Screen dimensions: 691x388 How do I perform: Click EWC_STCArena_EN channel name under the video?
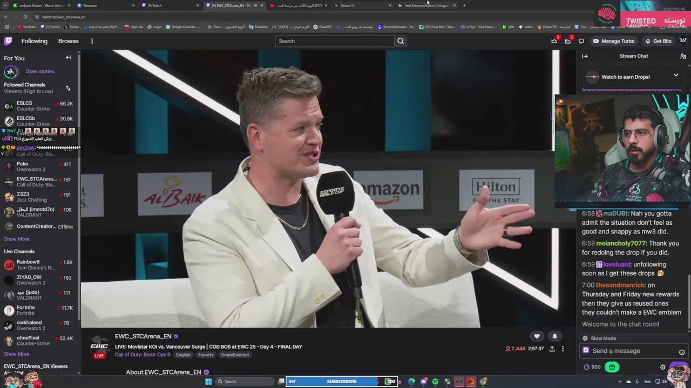(x=143, y=336)
